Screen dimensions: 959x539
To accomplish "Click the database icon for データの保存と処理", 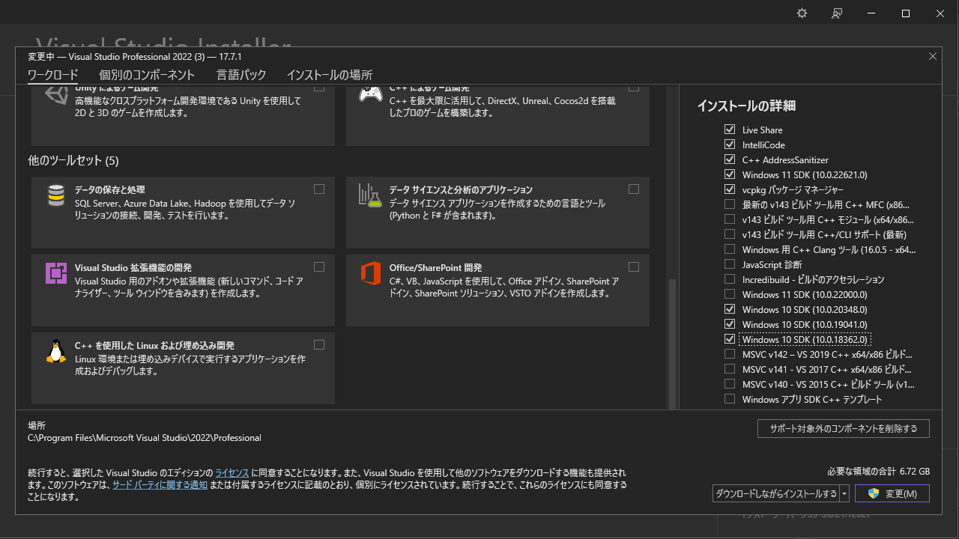I will 55,195.
